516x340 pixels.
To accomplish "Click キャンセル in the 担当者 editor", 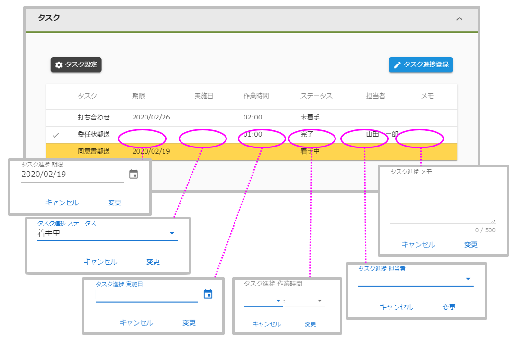I will (397, 307).
